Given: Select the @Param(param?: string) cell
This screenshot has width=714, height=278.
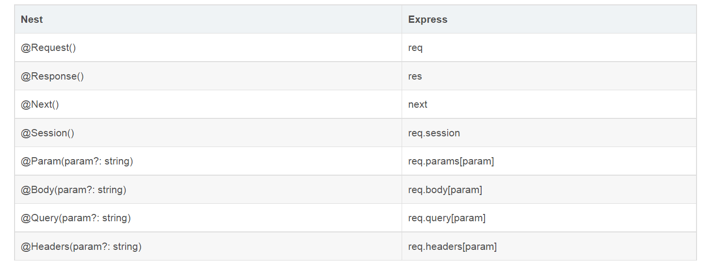Looking at the screenshot, I should (x=77, y=161).
